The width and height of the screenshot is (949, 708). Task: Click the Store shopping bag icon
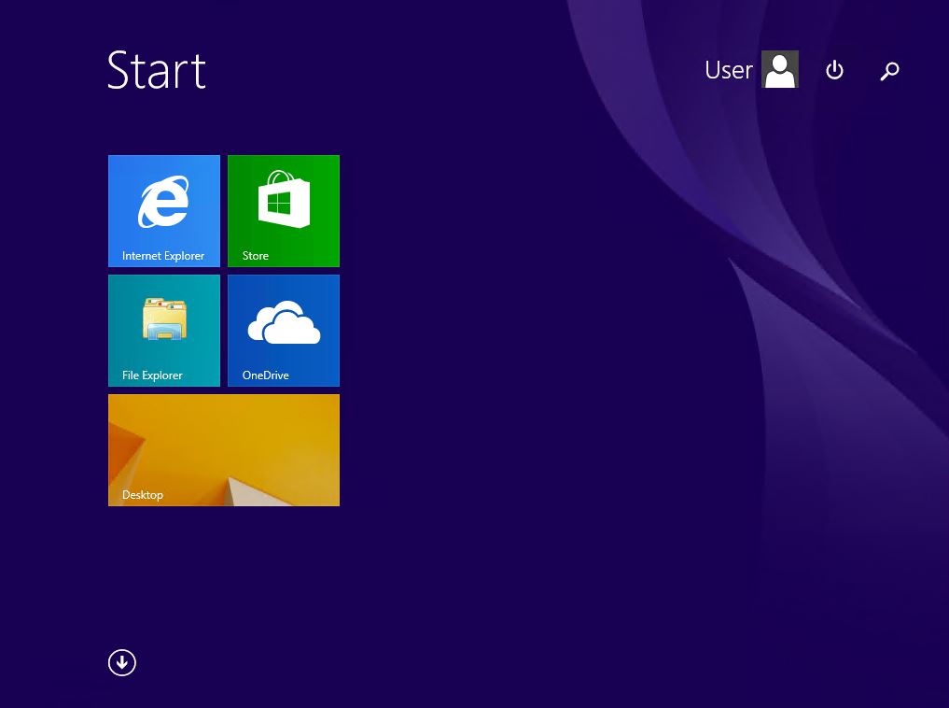(284, 200)
